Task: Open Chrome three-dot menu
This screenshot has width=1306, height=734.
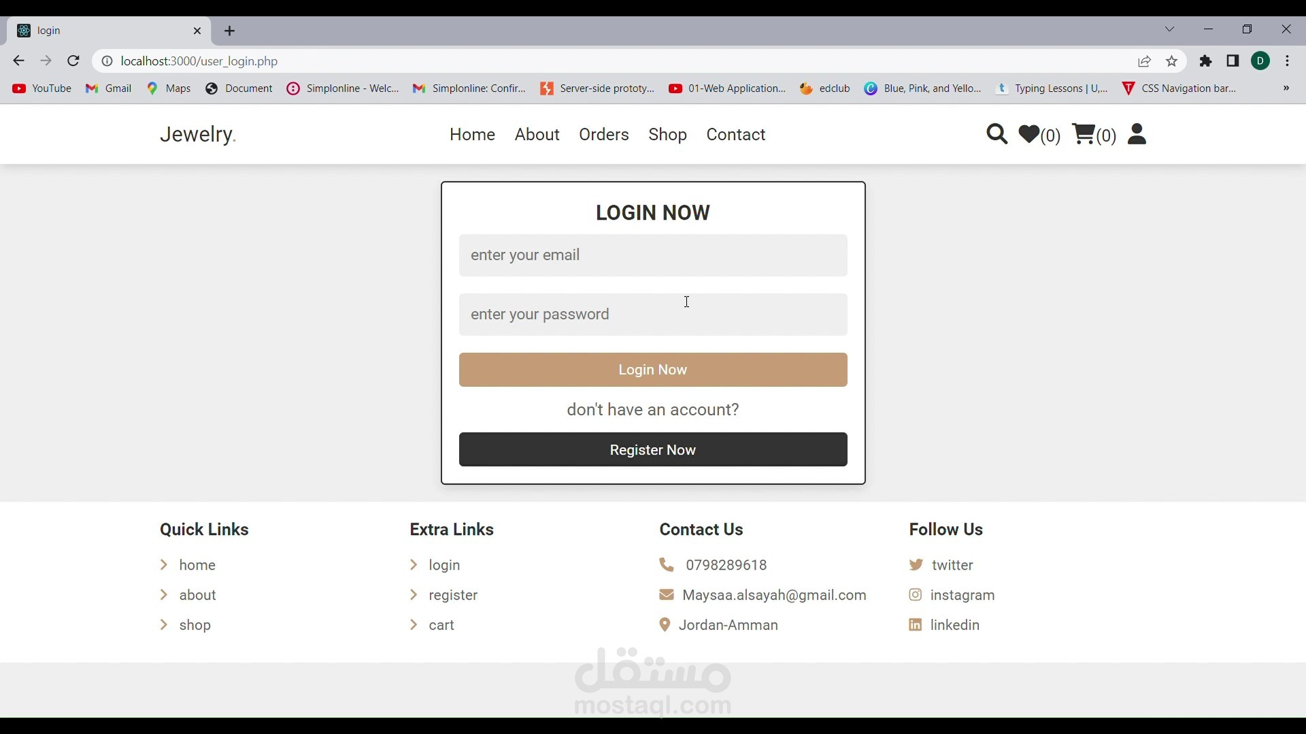Action: [1288, 61]
